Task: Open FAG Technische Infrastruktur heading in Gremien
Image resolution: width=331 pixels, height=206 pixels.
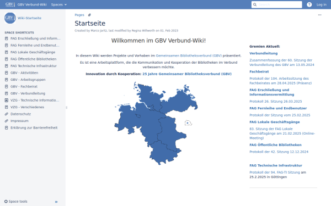Action: [x=276, y=165]
